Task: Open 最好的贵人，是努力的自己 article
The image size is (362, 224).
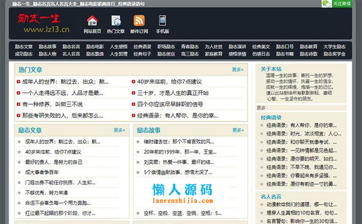Action: coord(54,162)
